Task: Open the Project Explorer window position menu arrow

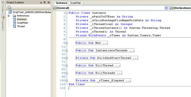Action: (41, 3)
